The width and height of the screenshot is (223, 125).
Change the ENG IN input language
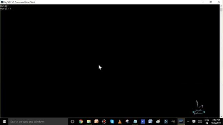tap(207, 122)
